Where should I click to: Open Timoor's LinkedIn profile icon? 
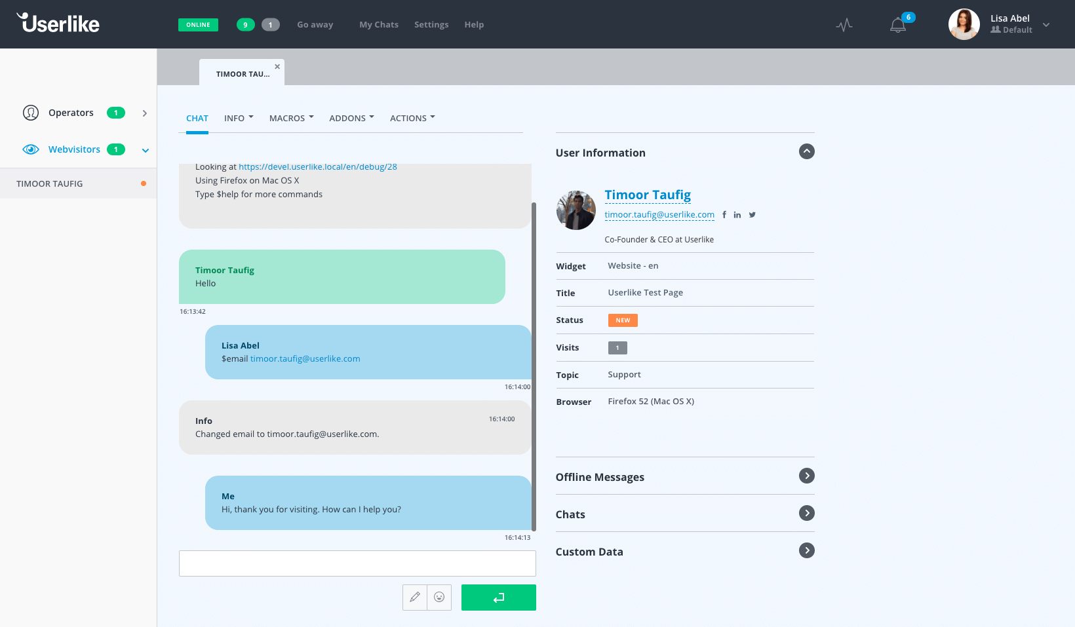(737, 215)
